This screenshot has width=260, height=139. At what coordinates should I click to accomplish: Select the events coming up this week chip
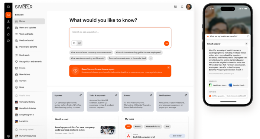(x=88, y=58)
